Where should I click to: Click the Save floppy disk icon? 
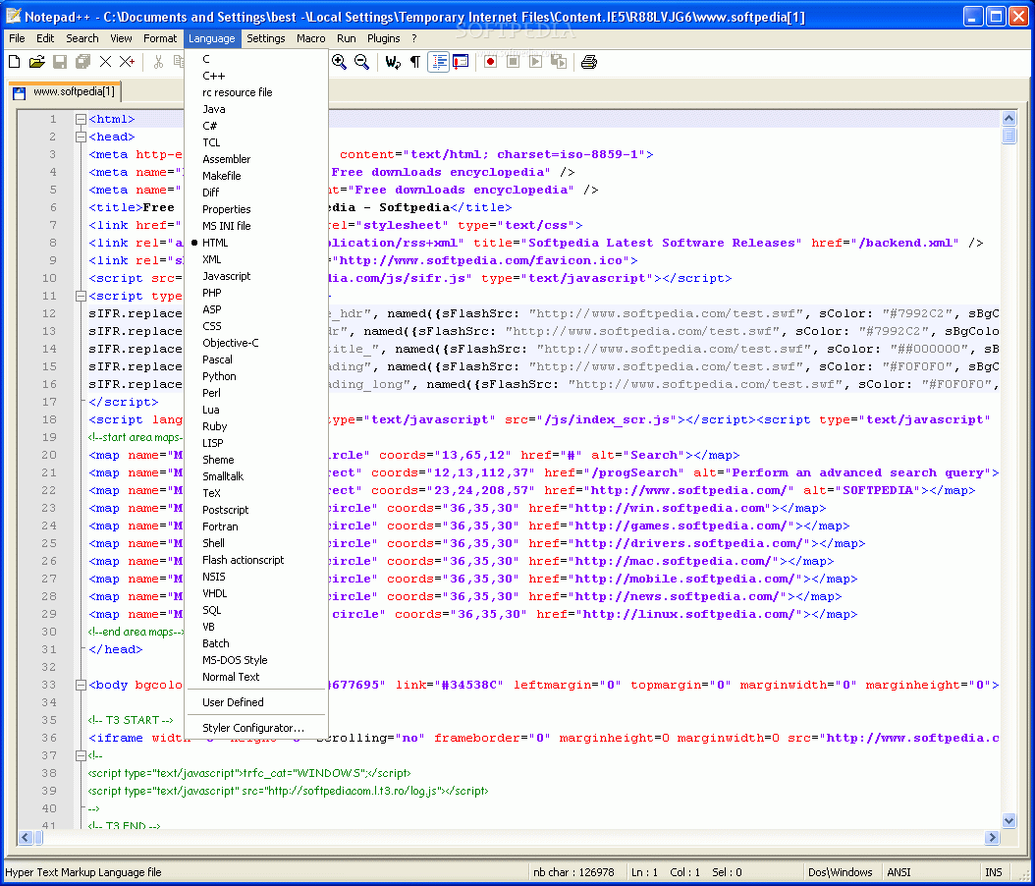pos(59,62)
